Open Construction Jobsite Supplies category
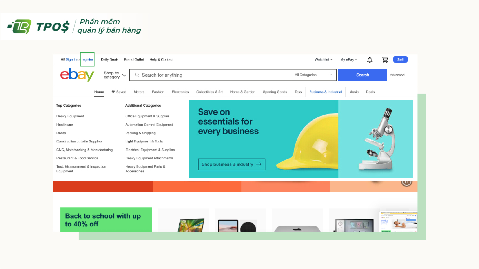The image size is (479, 269). 79,141
